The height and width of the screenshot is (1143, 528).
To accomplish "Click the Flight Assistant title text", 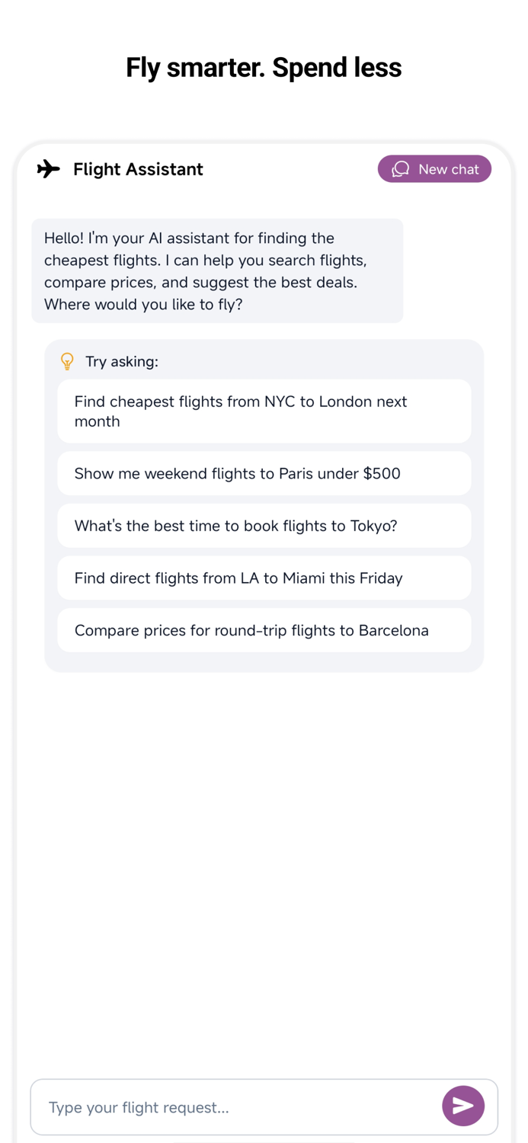I will [138, 169].
